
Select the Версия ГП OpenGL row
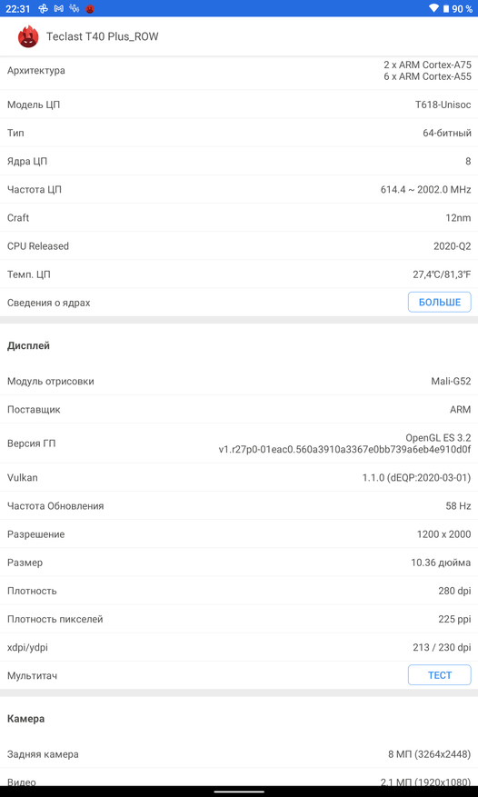(239, 443)
